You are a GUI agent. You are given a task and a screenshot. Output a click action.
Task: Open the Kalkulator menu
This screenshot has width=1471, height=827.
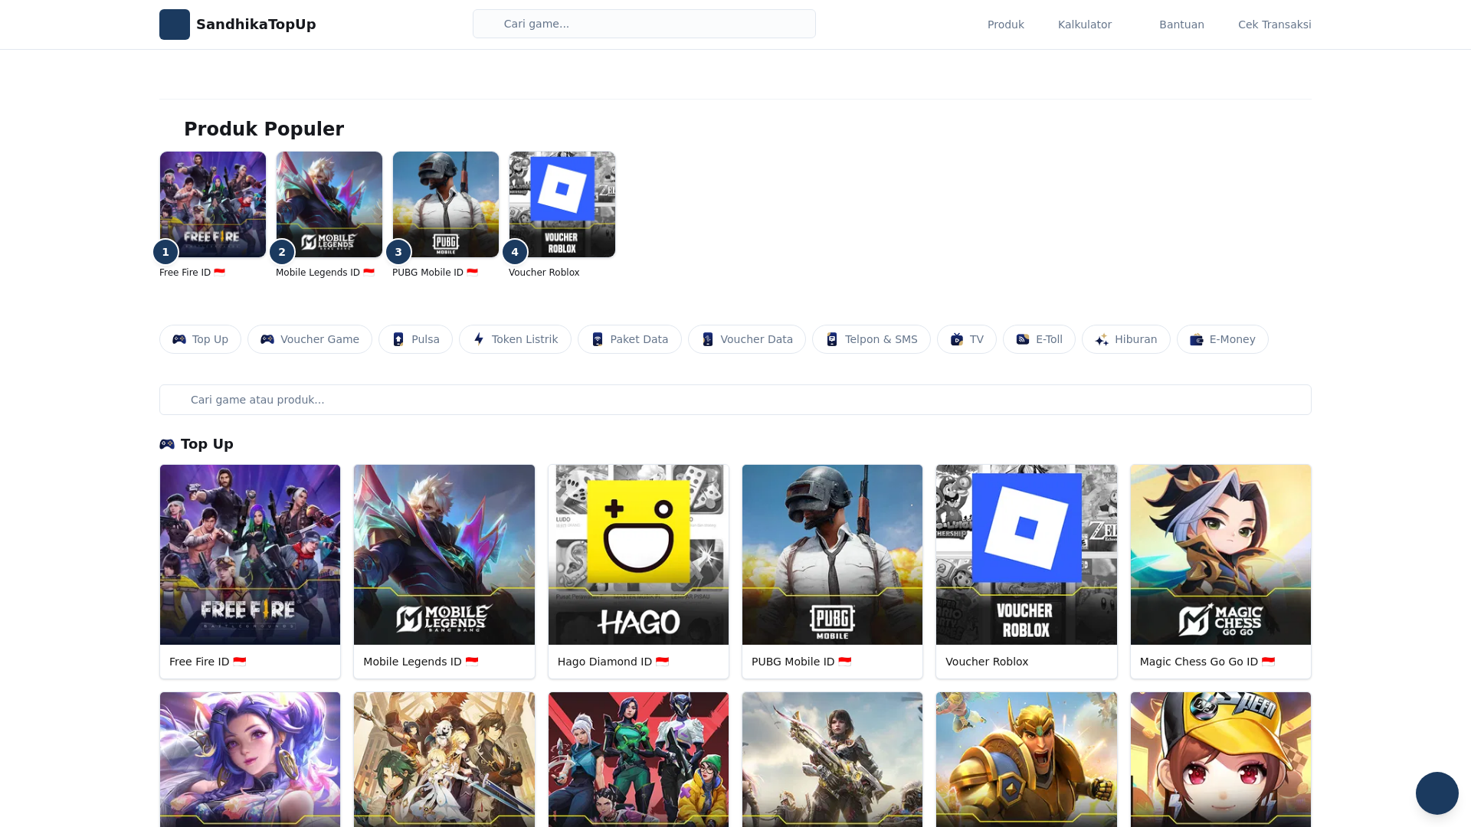[x=1084, y=25]
